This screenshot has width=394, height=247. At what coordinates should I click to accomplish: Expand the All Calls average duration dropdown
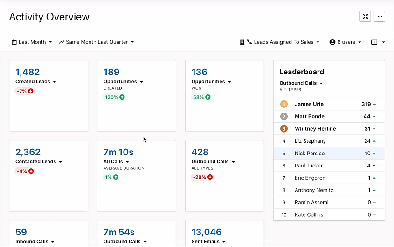pyautogui.click(x=127, y=162)
